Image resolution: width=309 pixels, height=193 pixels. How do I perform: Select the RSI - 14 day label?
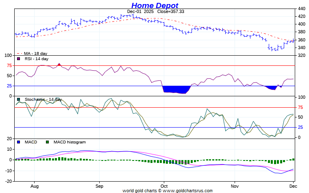click(37, 59)
